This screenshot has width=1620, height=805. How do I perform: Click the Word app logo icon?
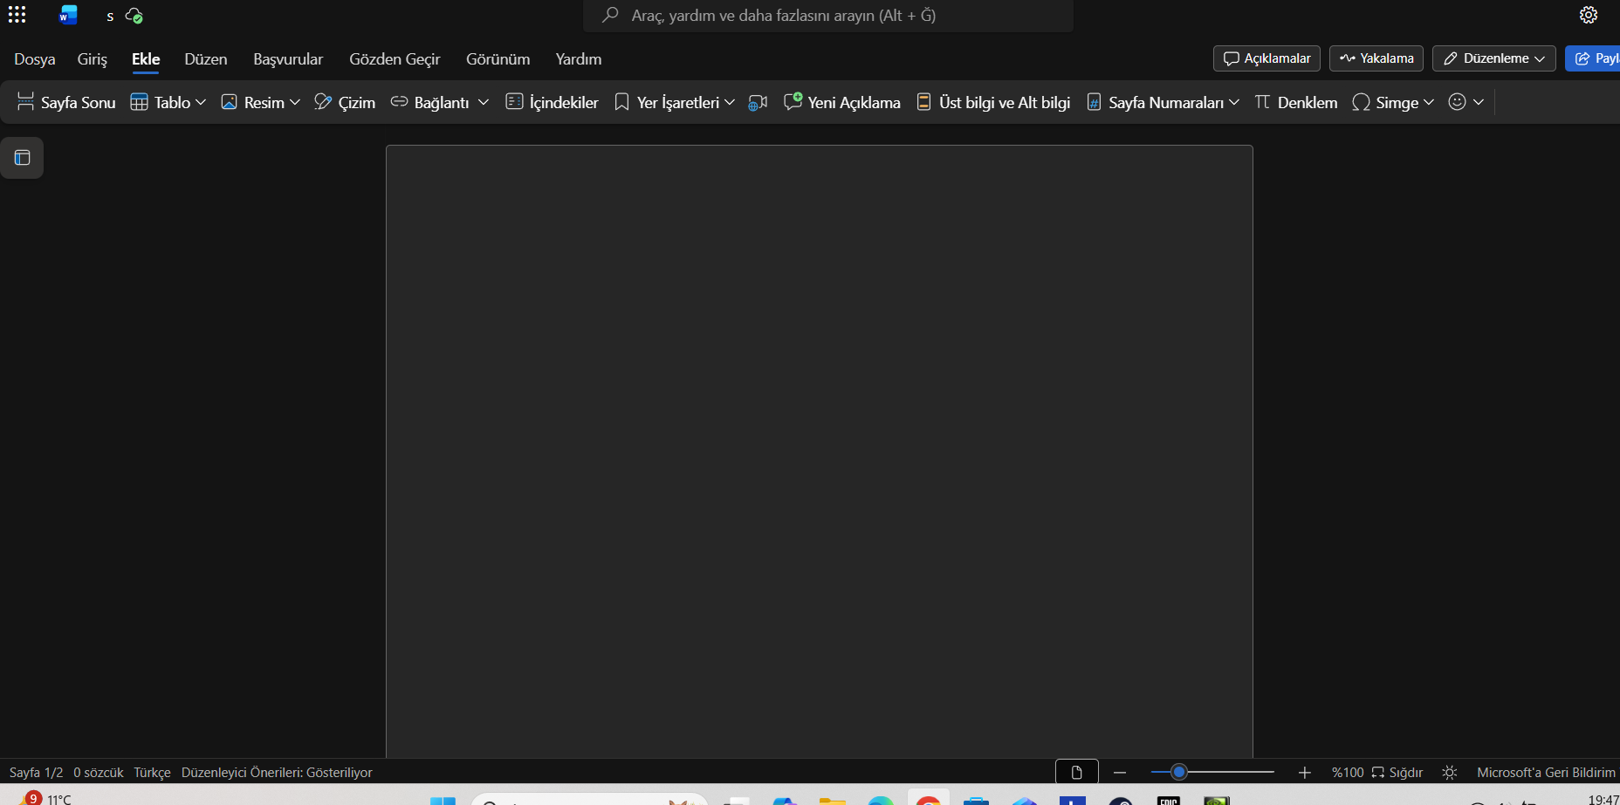click(x=67, y=15)
